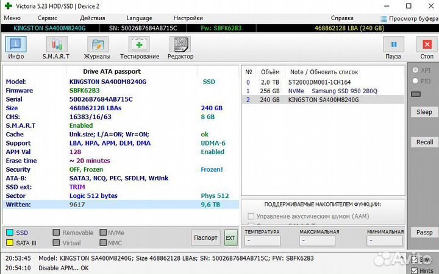The image size is (439, 274).
Task: Click the Пауза pause button
Action: tap(393, 48)
